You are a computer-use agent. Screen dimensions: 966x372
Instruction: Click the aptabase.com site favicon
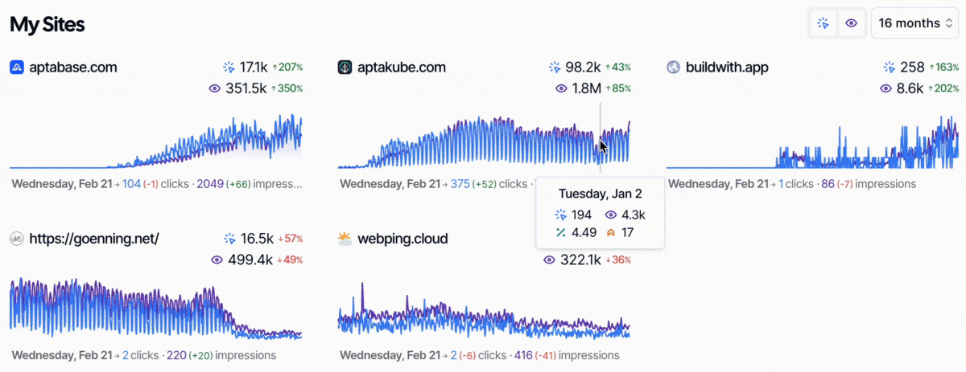tap(17, 67)
